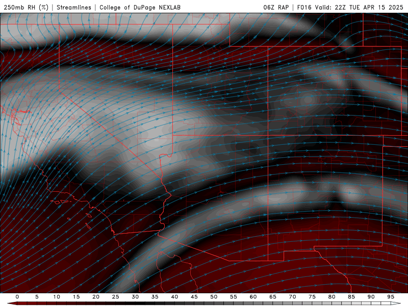Click the colorbar label "0"
This screenshot has height=306, width=408.
click(17, 297)
